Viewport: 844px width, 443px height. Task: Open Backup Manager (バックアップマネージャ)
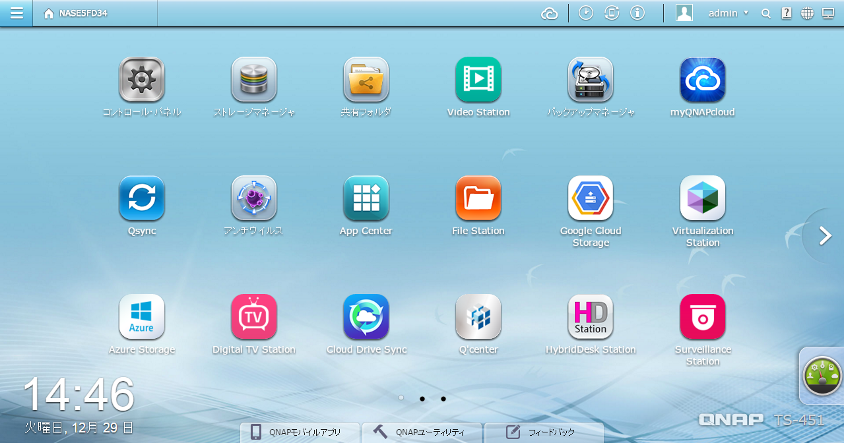tap(591, 79)
